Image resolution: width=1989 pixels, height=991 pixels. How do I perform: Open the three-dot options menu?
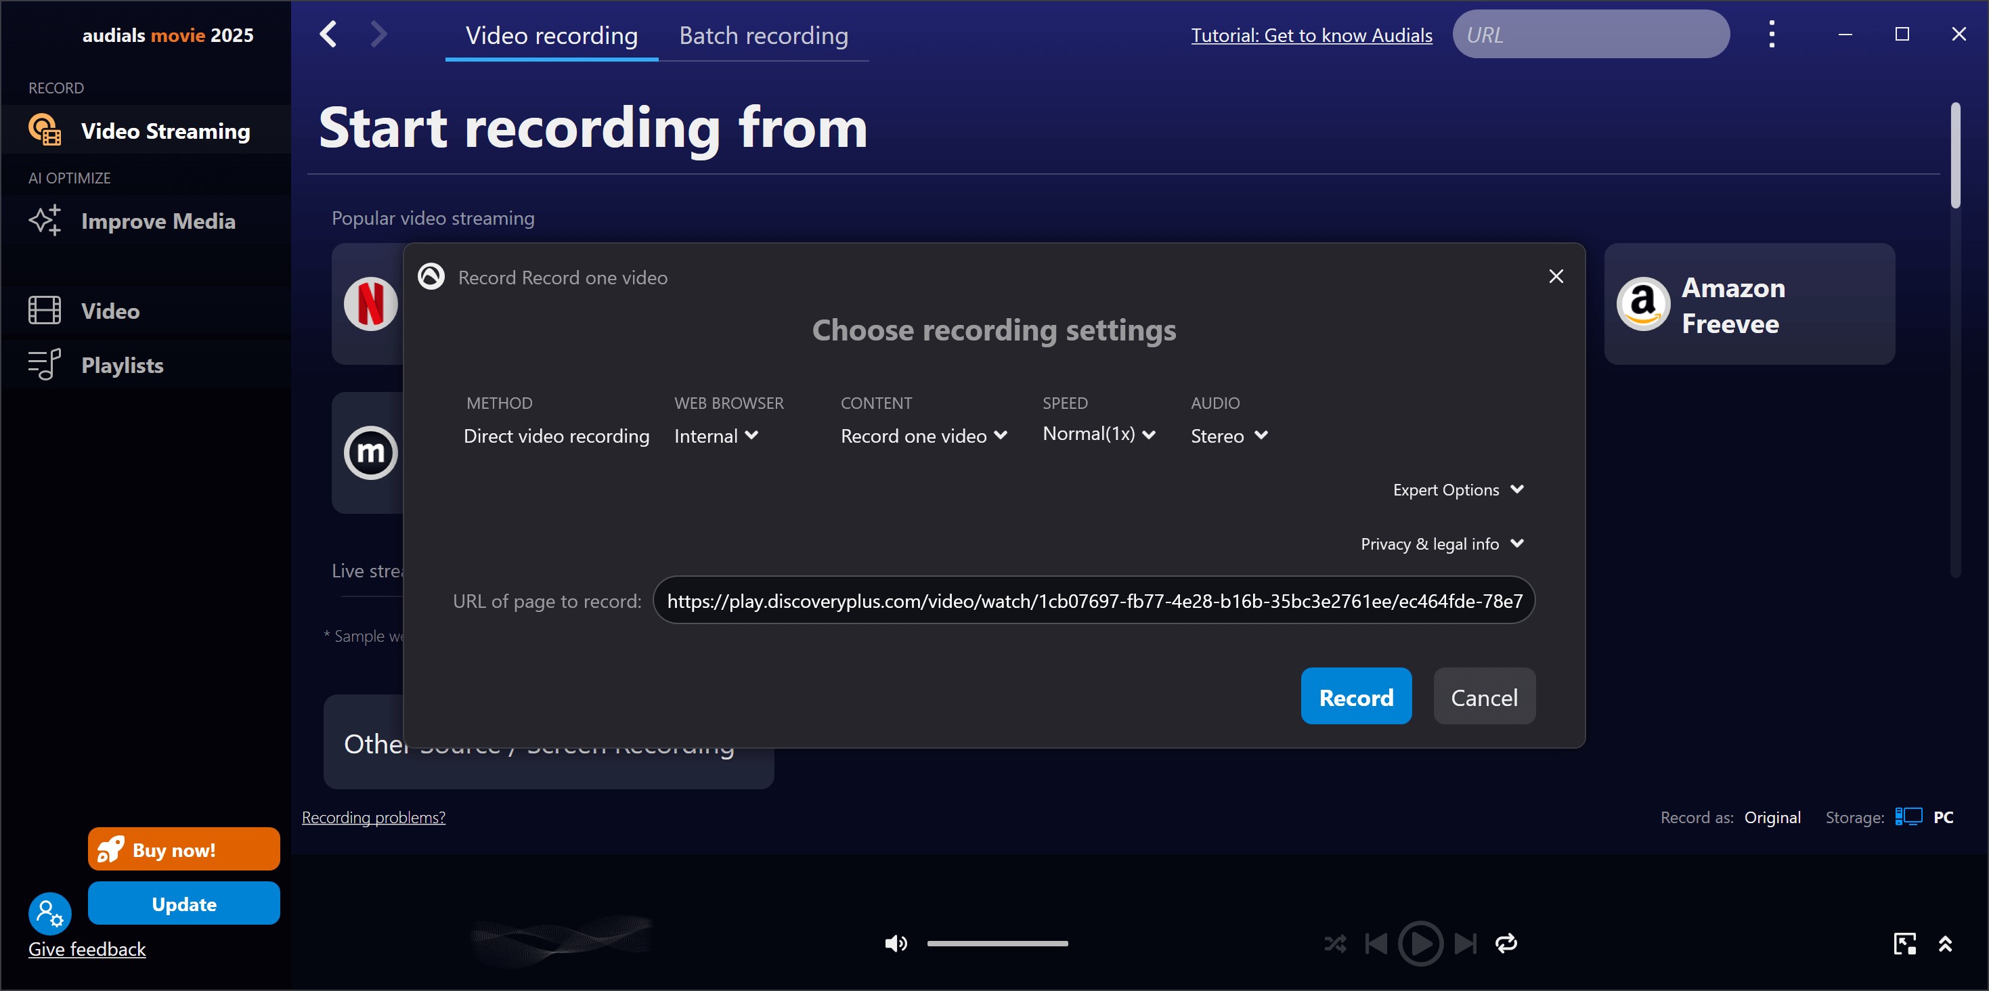(1771, 35)
